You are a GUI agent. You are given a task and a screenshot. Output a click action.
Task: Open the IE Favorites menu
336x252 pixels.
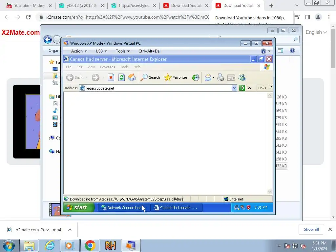tap(108, 67)
